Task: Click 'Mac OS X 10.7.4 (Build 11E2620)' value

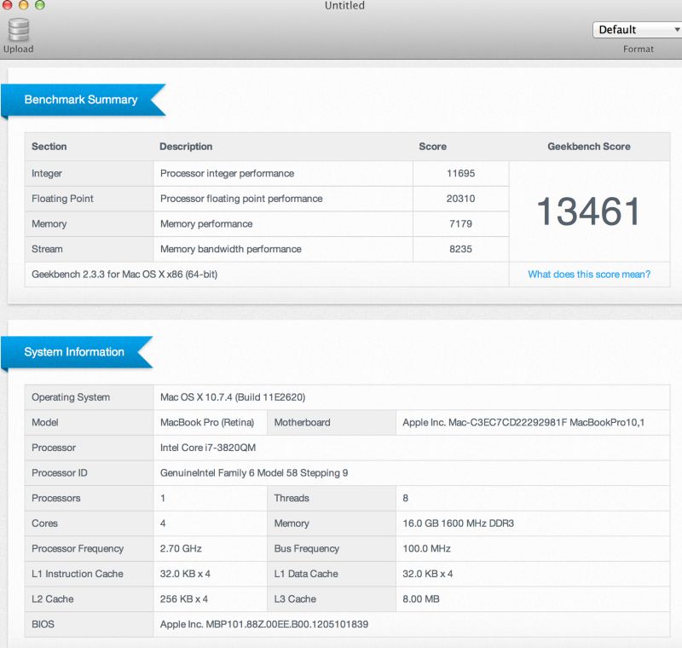Action: click(233, 397)
